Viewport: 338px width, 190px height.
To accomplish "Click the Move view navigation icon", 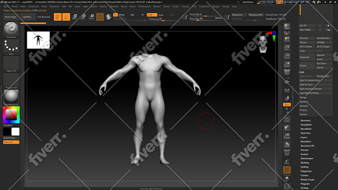I will click(287, 127).
